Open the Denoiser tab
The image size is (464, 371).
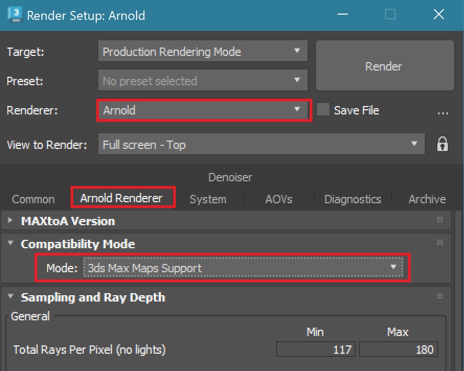(x=230, y=178)
